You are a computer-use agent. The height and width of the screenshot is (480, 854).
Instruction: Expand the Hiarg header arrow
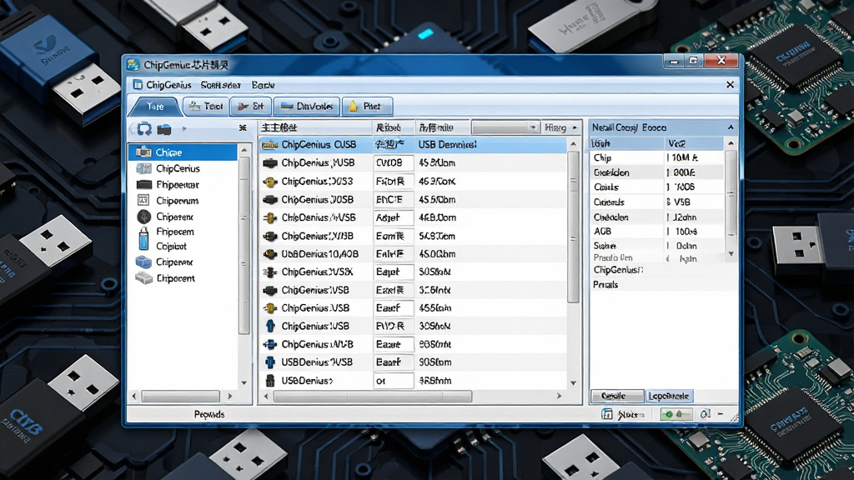tap(575, 127)
